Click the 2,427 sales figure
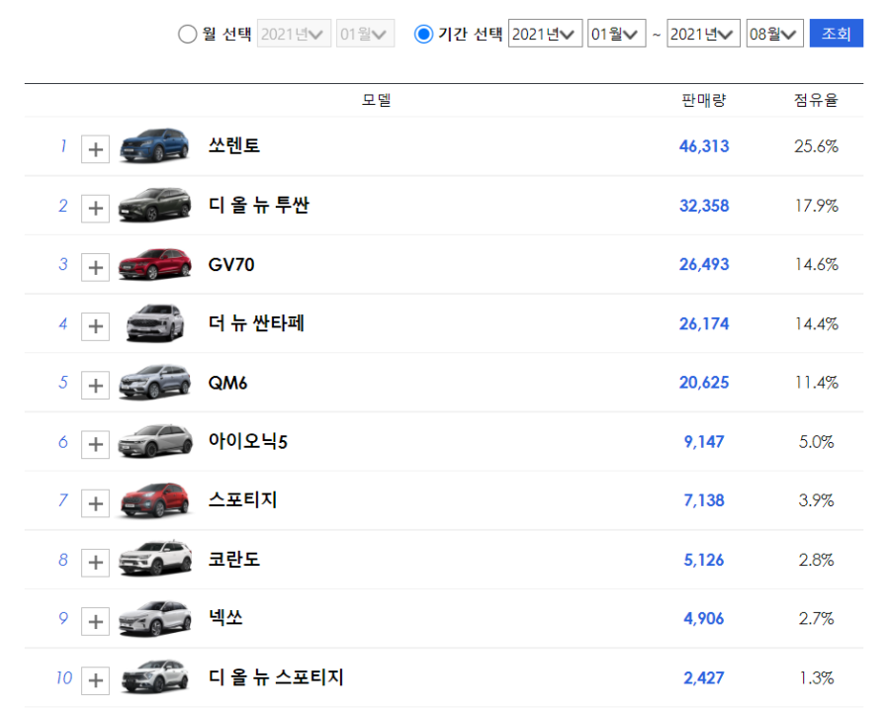 click(704, 678)
